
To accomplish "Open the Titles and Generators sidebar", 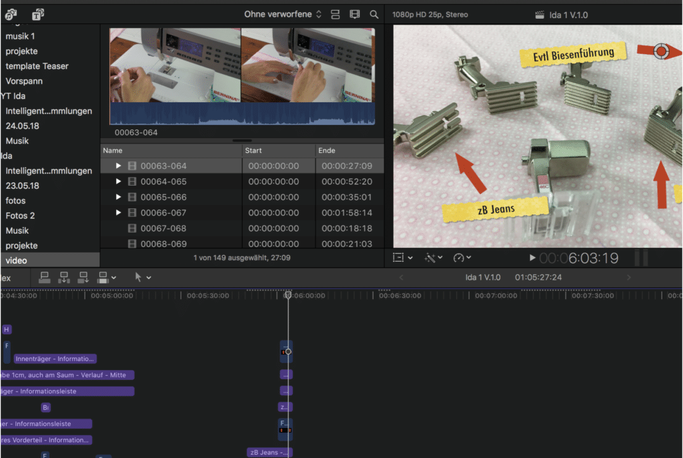I will 38,14.
